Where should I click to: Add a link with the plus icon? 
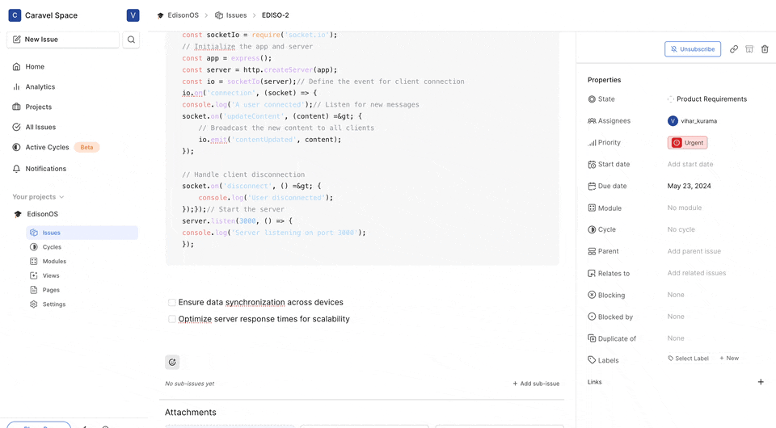[761, 382]
